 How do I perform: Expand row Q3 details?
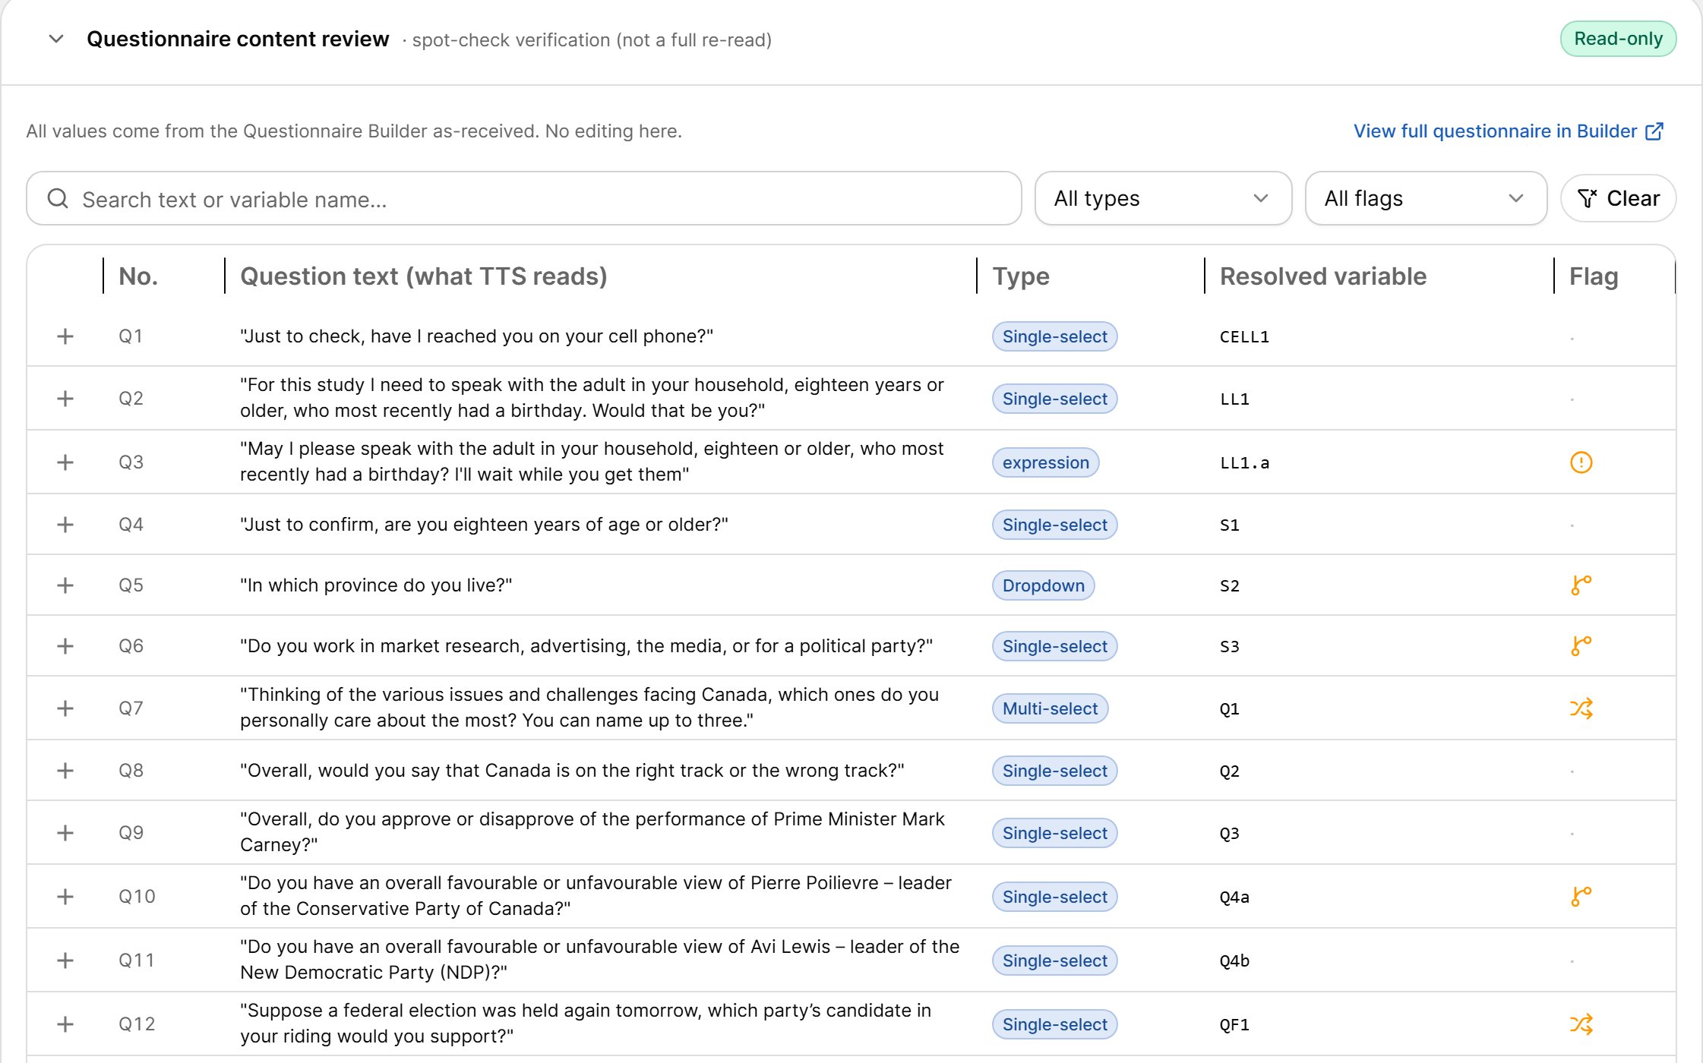coord(65,462)
